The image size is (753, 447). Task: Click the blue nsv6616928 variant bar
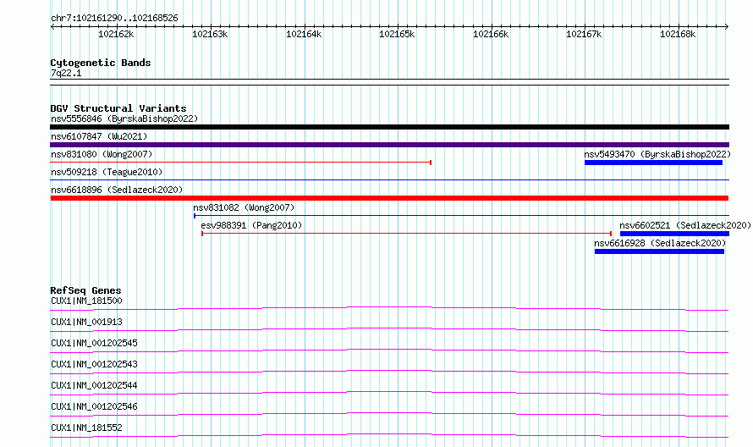659,251
